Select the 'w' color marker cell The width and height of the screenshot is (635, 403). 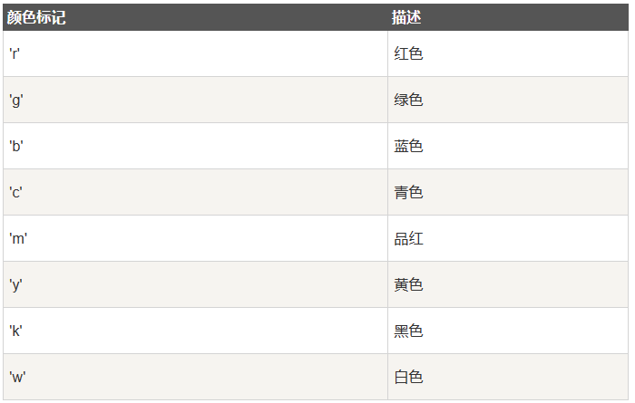point(18,378)
